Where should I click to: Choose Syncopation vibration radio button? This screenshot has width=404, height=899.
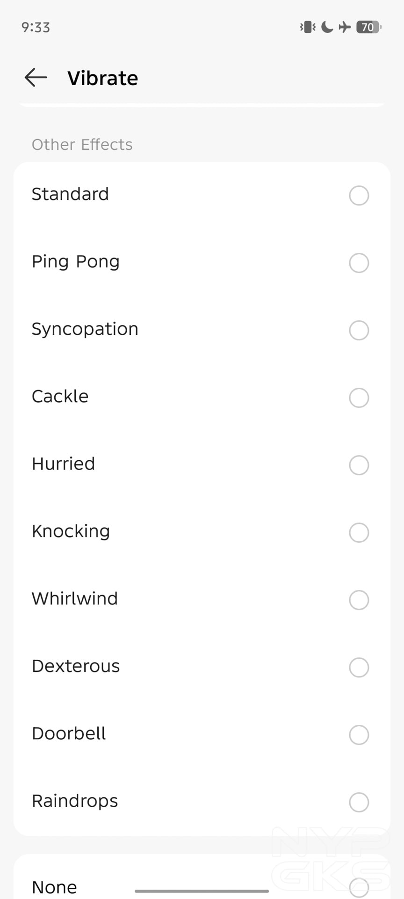(359, 330)
